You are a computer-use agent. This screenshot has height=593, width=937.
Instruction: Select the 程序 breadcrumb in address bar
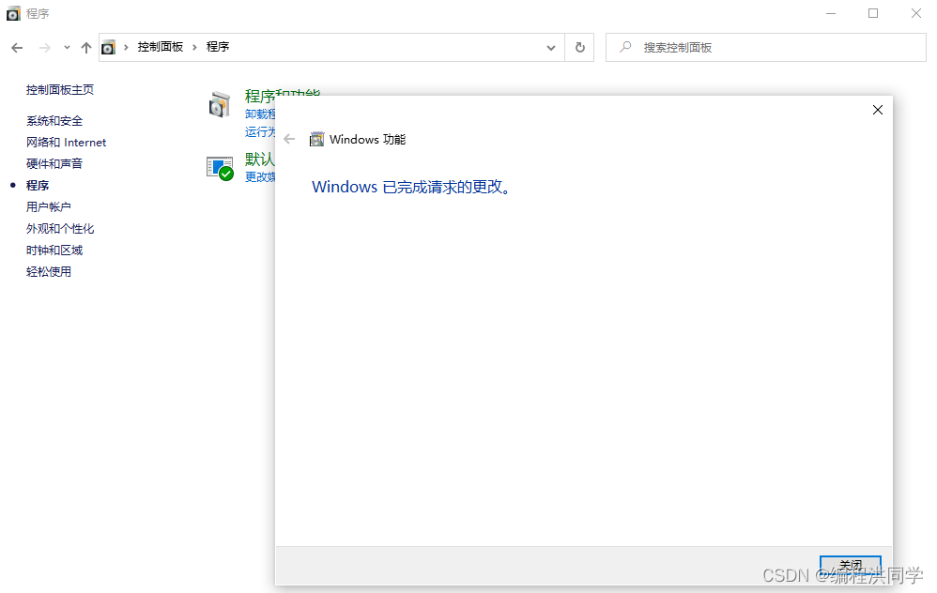(218, 47)
